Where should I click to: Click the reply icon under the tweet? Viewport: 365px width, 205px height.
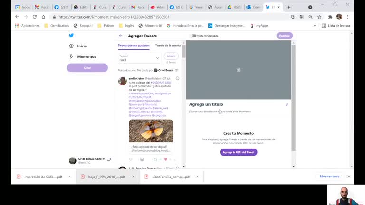click(x=131, y=159)
